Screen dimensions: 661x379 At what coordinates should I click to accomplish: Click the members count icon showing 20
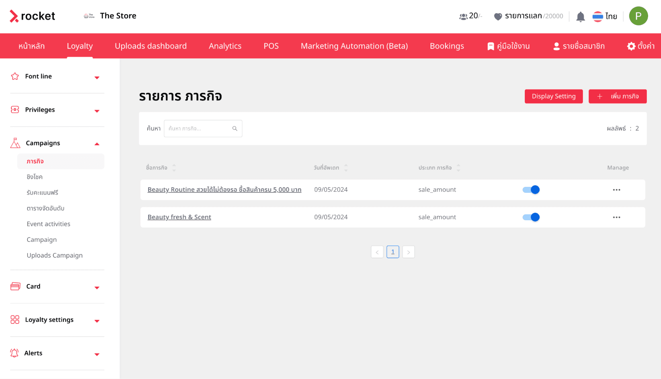click(463, 16)
